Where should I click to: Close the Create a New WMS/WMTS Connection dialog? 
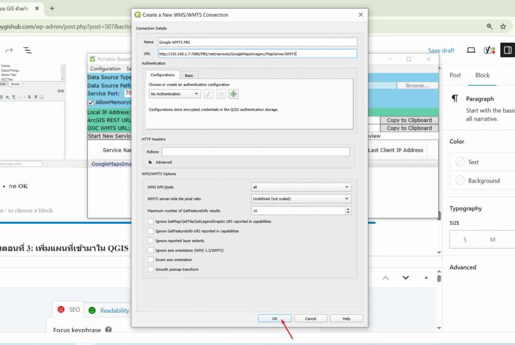coord(361,15)
